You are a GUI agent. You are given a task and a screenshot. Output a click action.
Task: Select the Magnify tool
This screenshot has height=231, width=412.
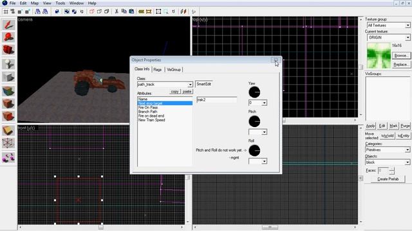[x=8, y=37]
